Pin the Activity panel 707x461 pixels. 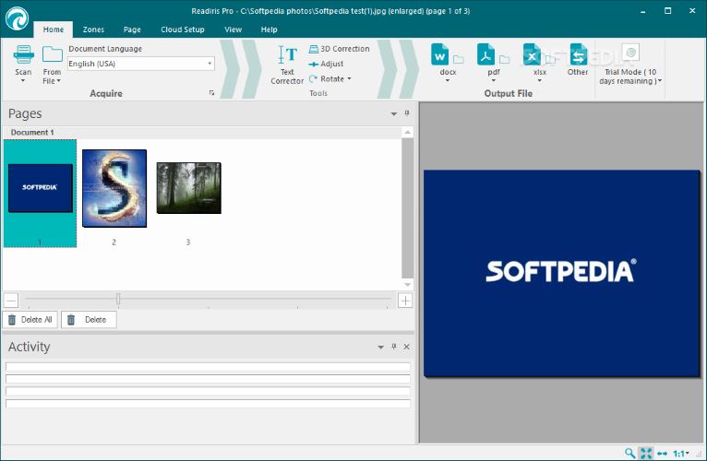[x=393, y=347]
